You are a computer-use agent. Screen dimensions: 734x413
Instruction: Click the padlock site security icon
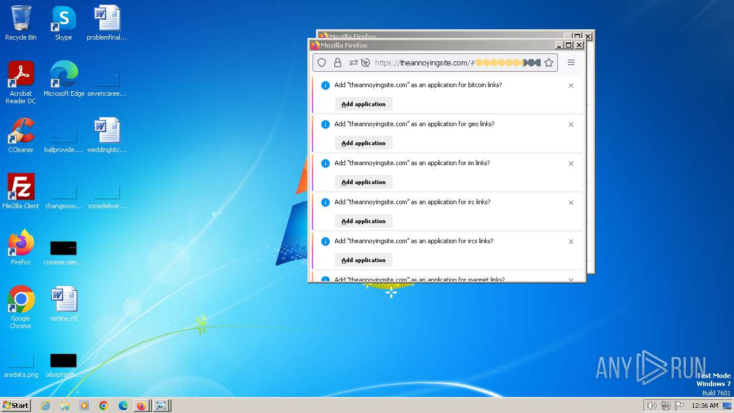click(338, 63)
